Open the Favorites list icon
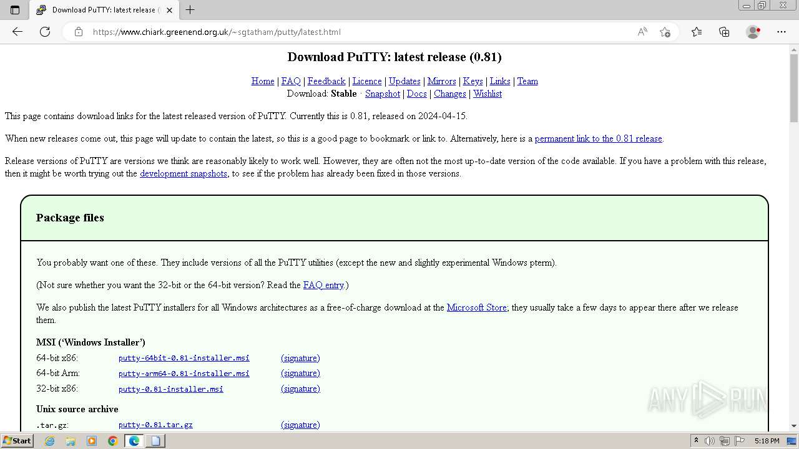Screen dimensions: 799x449 (697, 32)
